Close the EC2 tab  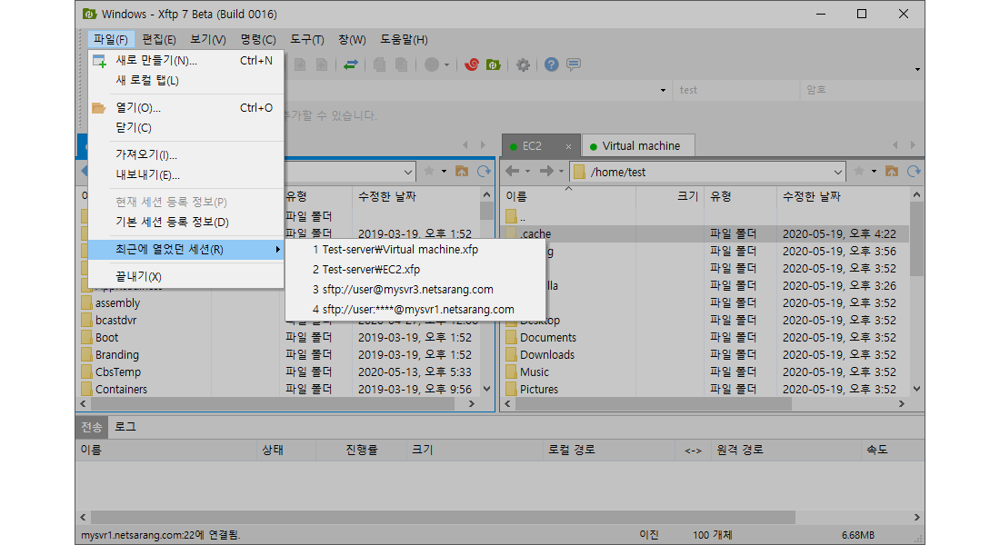pos(568,146)
